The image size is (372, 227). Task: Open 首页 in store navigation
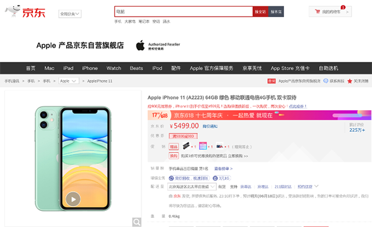(30, 68)
